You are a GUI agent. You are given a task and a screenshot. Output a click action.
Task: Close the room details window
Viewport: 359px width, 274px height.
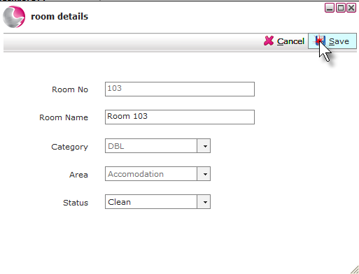351,8
